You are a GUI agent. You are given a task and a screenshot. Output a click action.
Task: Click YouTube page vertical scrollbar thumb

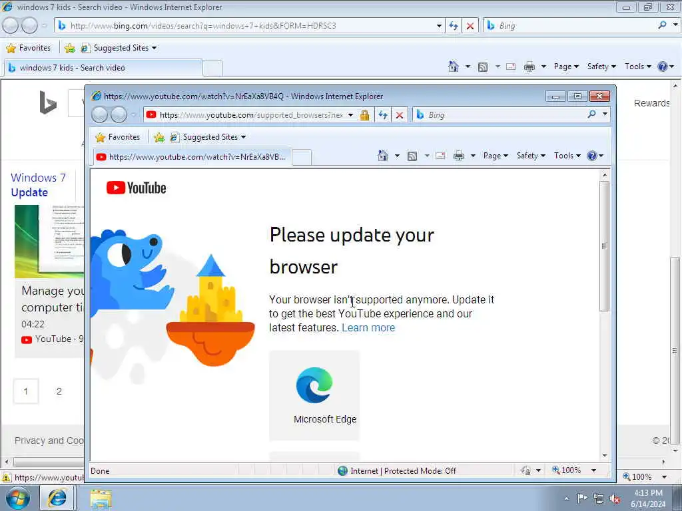tap(603, 246)
